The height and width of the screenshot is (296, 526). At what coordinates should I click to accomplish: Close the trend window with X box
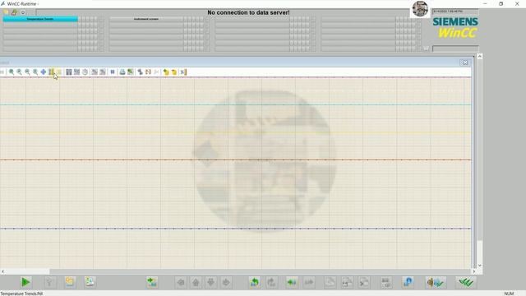(464, 62)
